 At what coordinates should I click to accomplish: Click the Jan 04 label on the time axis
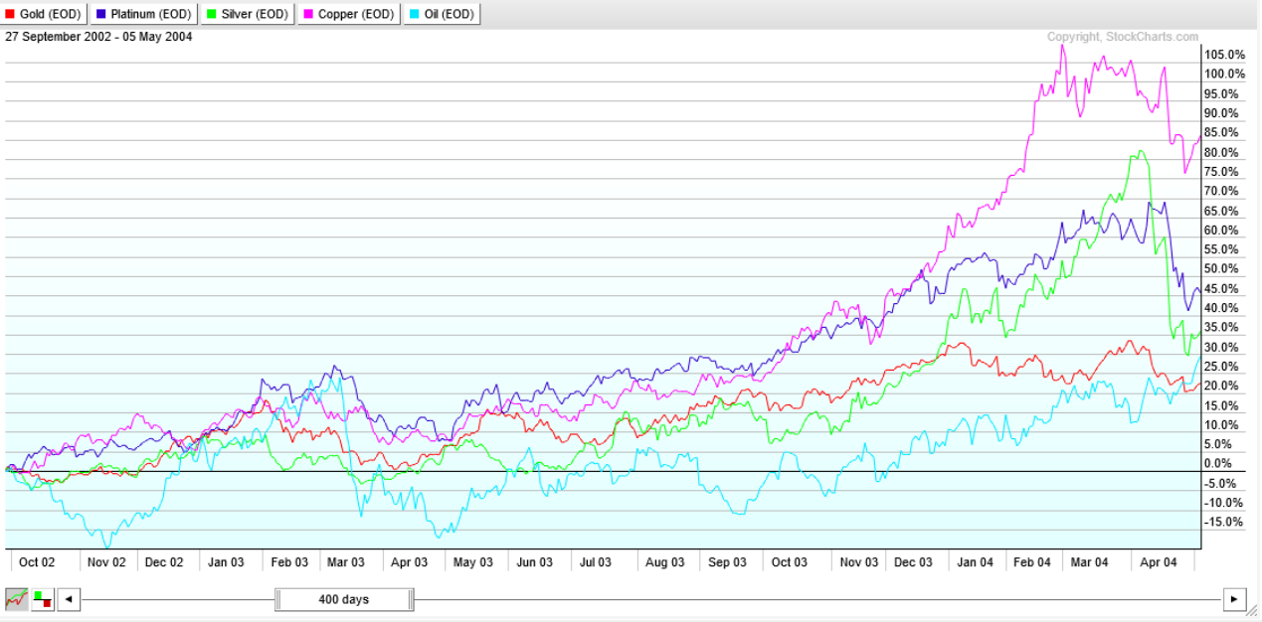click(x=975, y=561)
